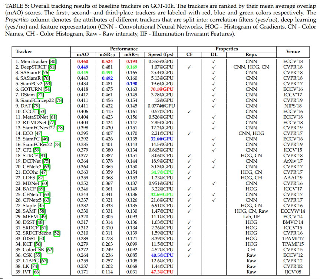This screenshot has width=320, height=279.
Task: Select the red 0.460 mAO score
Action: coord(83,62)
